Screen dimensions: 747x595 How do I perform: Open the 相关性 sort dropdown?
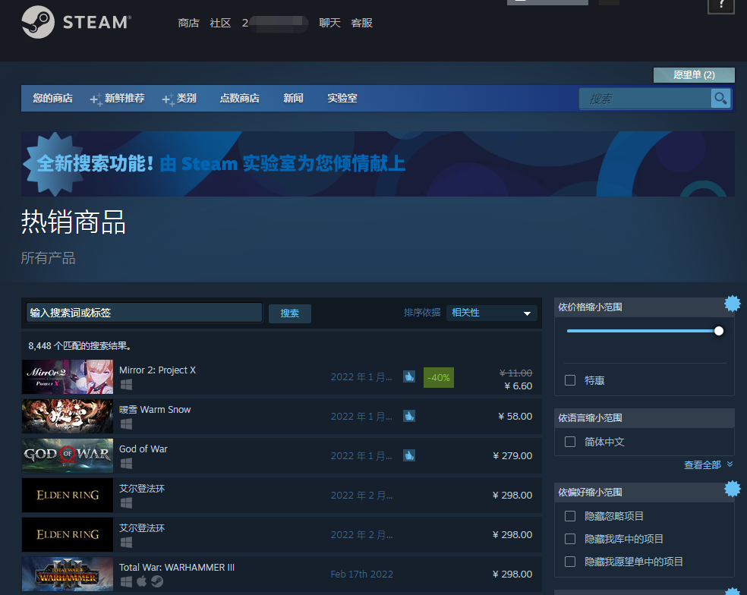[490, 313]
